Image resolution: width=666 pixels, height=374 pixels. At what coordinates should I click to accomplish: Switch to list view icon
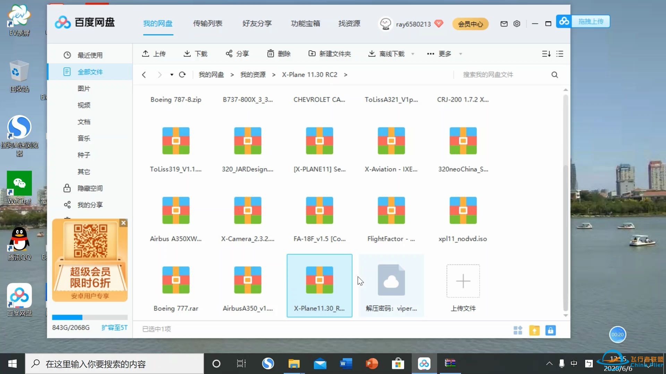pyautogui.click(x=560, y=54)
